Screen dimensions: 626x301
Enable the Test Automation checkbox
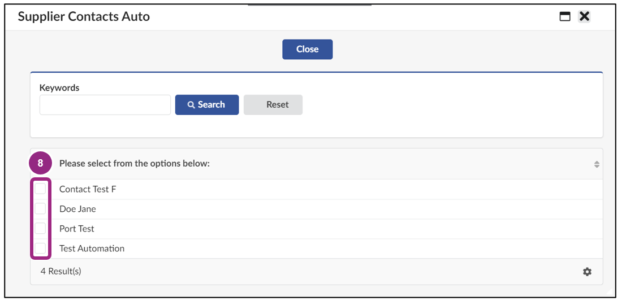(40, 248)
